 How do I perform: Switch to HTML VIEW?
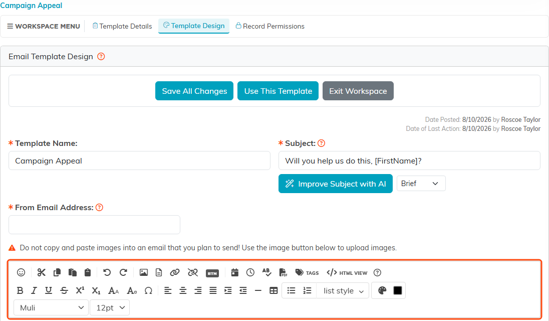point(347,273)
